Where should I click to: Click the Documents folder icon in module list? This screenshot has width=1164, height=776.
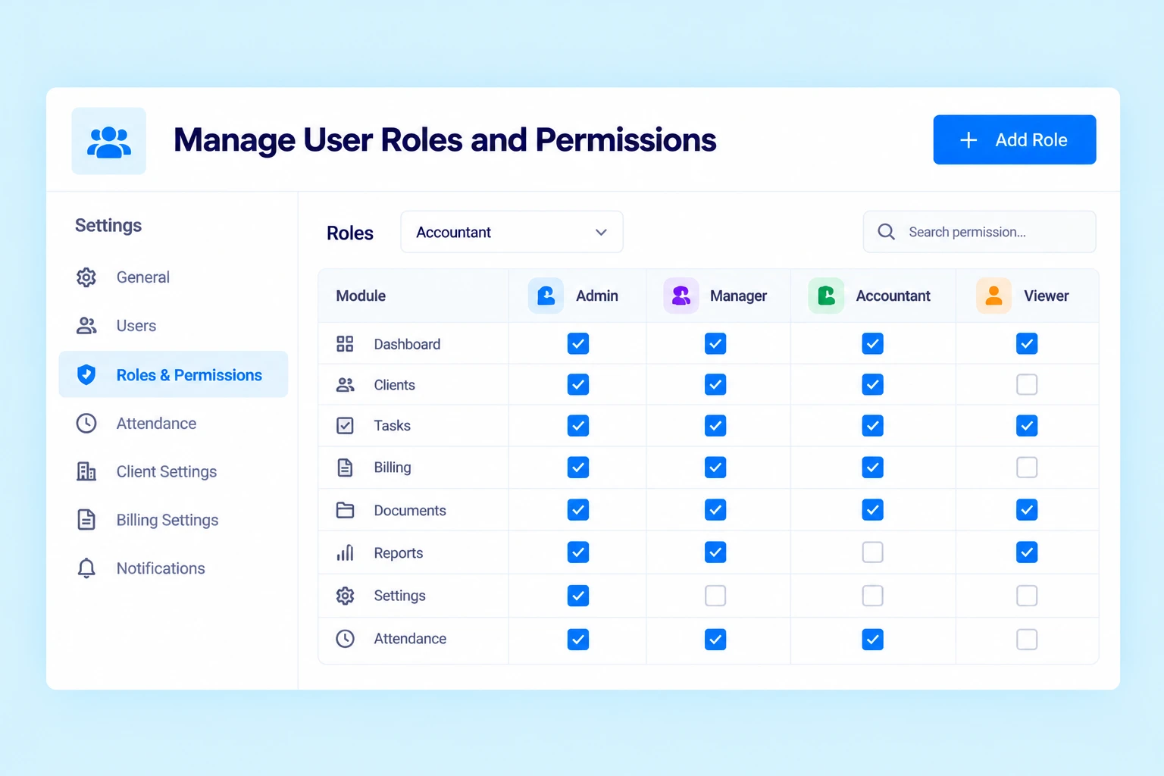click(345, 510)
